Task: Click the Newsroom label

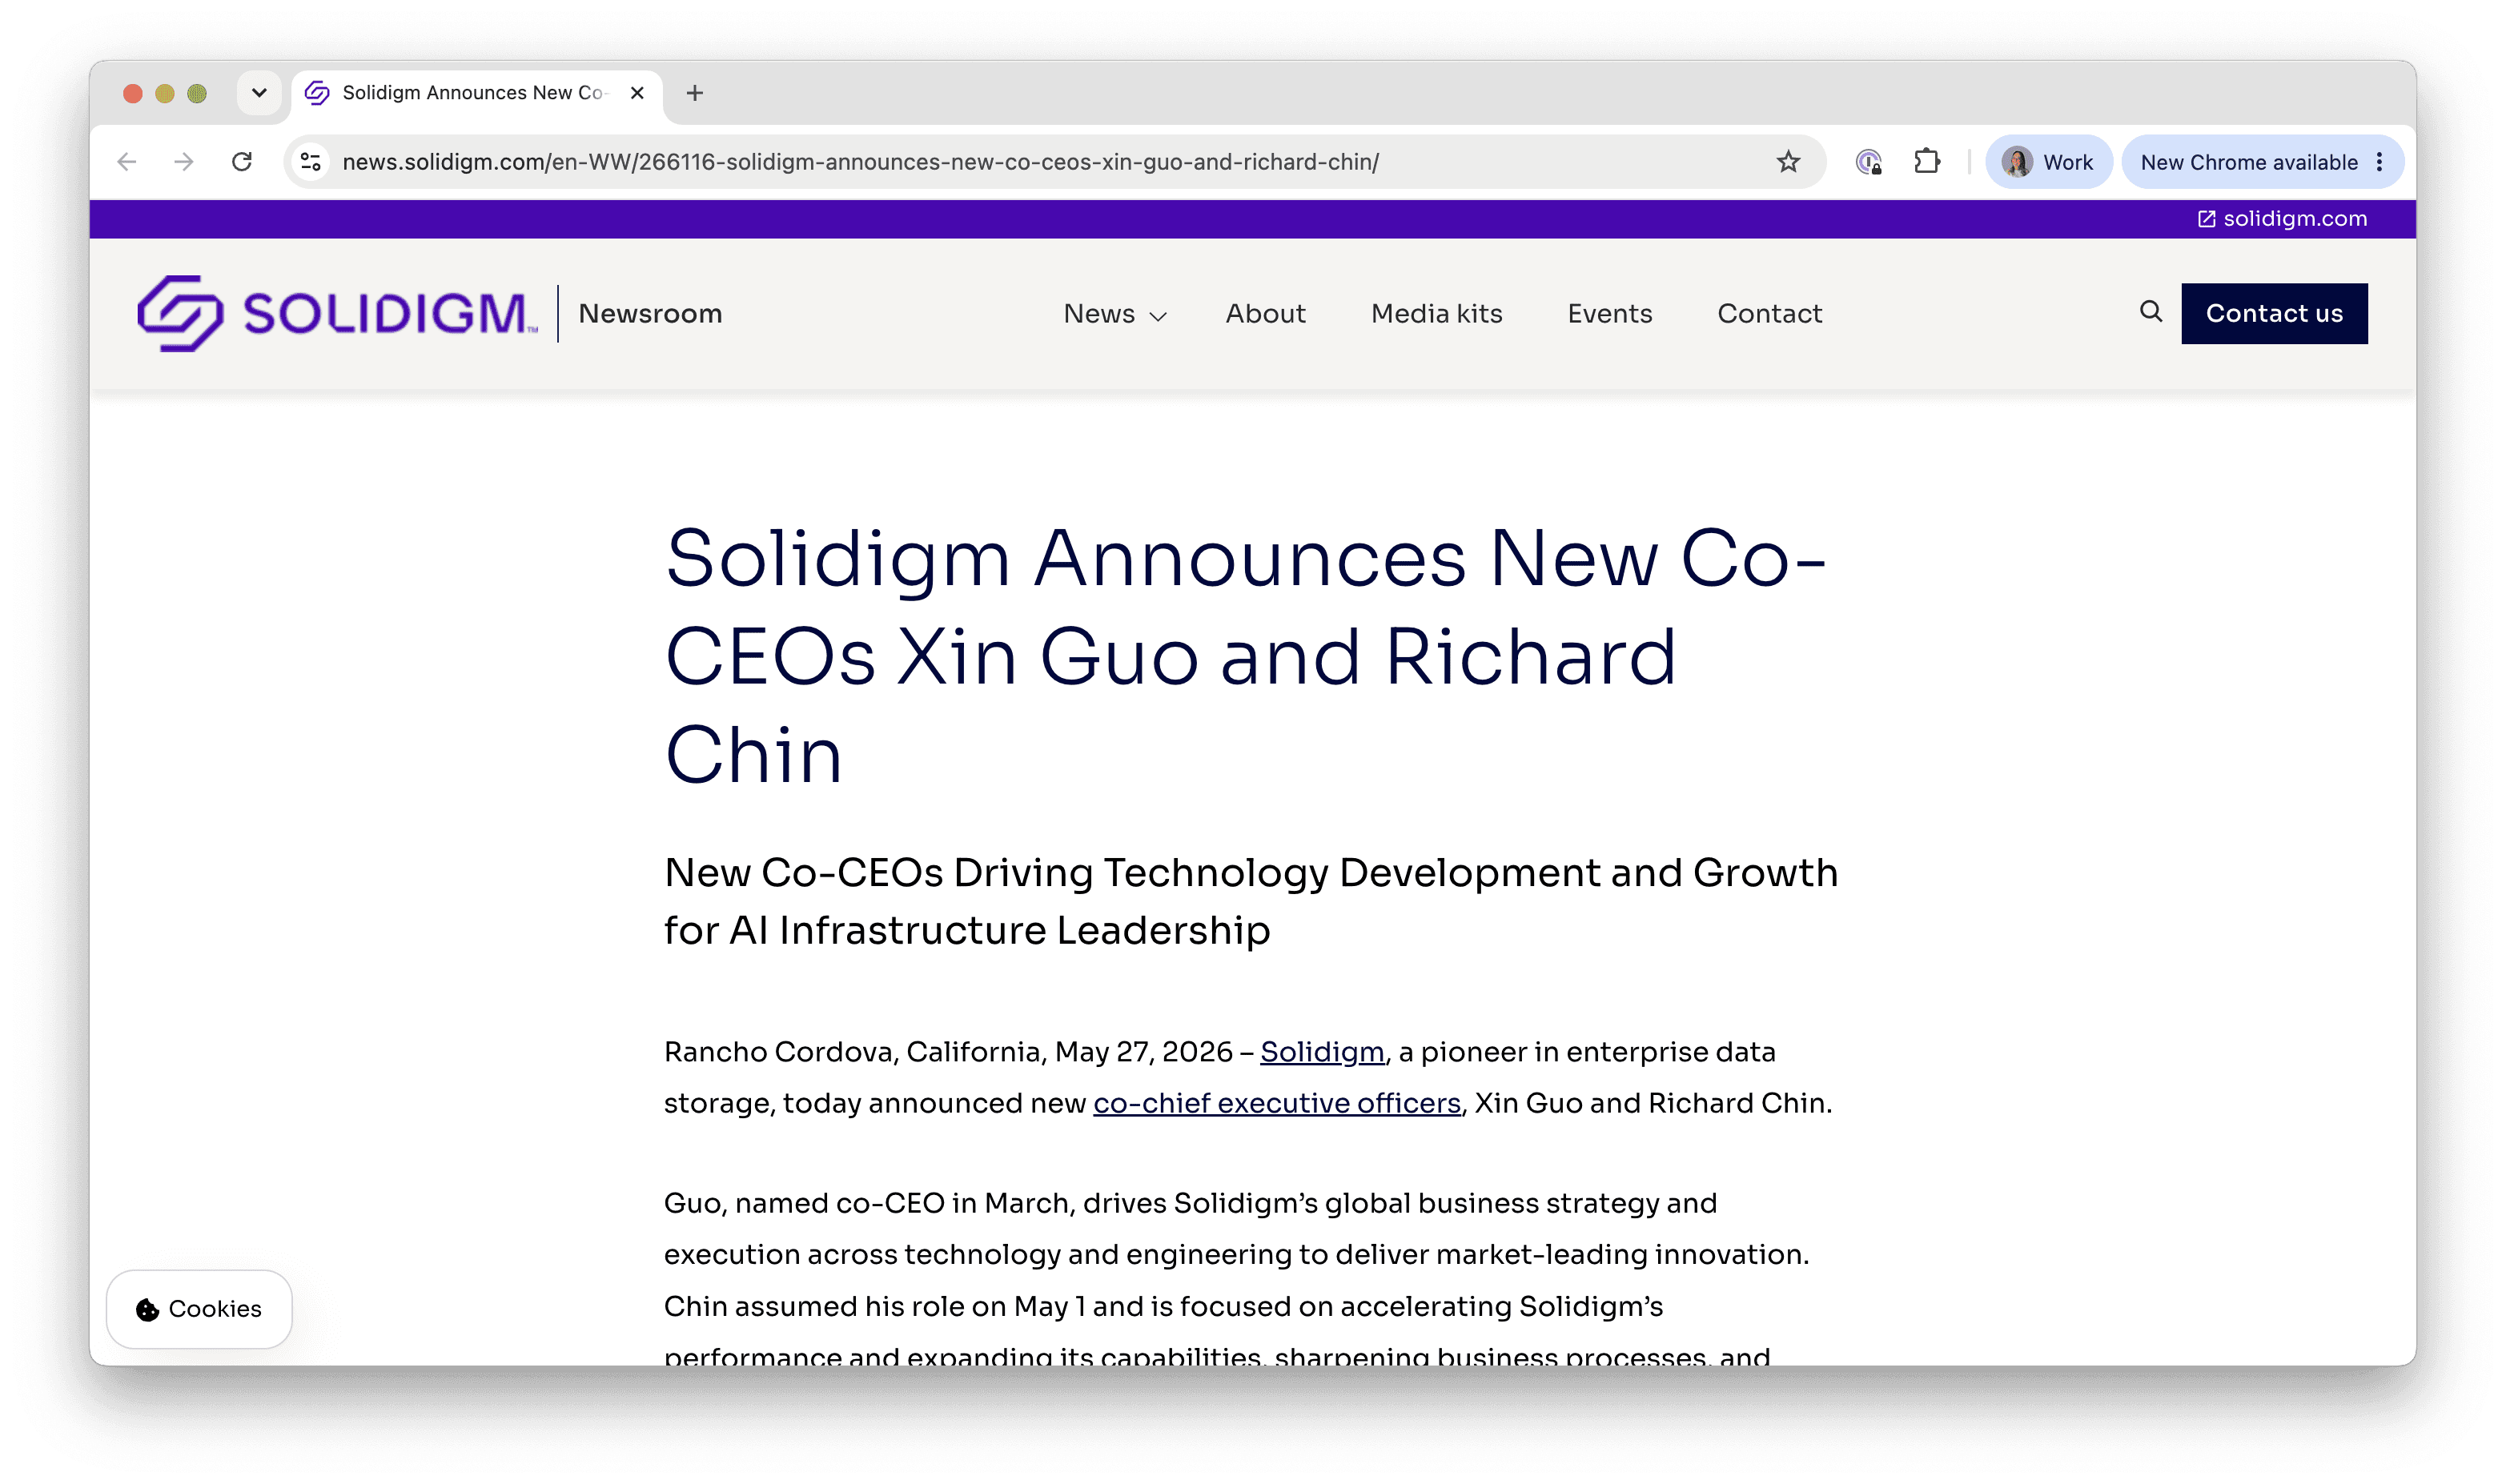Action: [x=650, y=314]
